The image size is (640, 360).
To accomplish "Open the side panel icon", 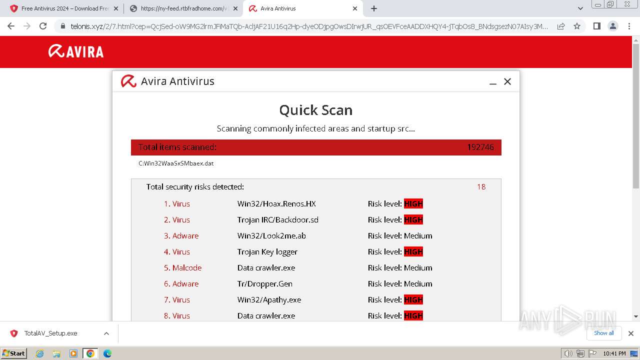I will pos(596,26).
